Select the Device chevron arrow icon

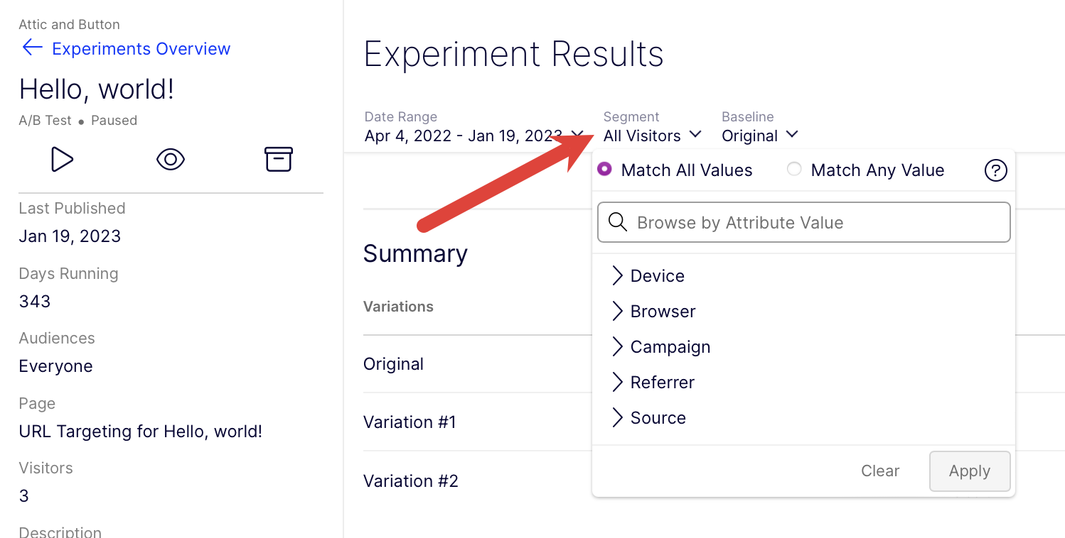(616, 275)
